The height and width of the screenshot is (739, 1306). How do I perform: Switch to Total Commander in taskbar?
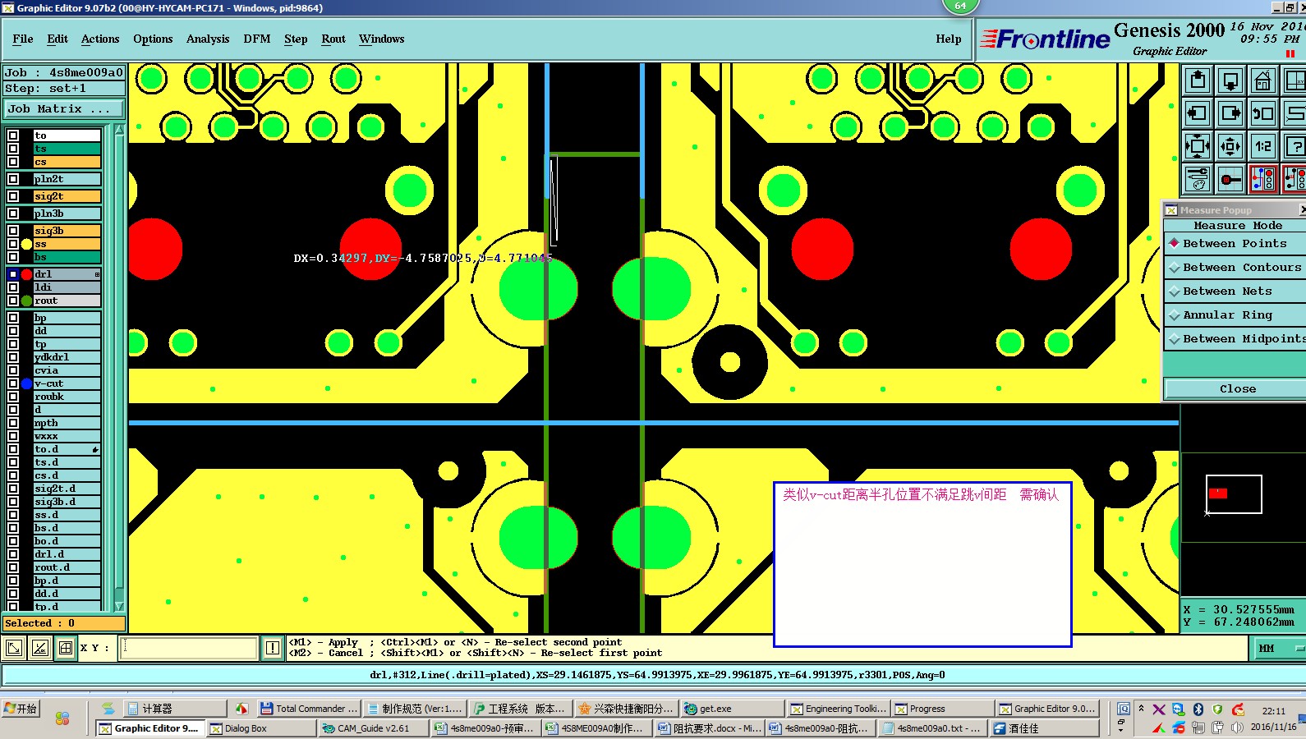309,709
